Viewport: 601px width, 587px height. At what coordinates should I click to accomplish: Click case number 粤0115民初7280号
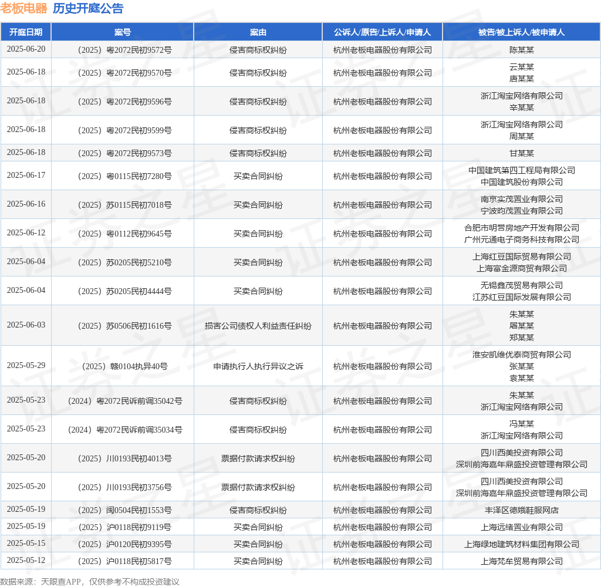pos(124,176)
